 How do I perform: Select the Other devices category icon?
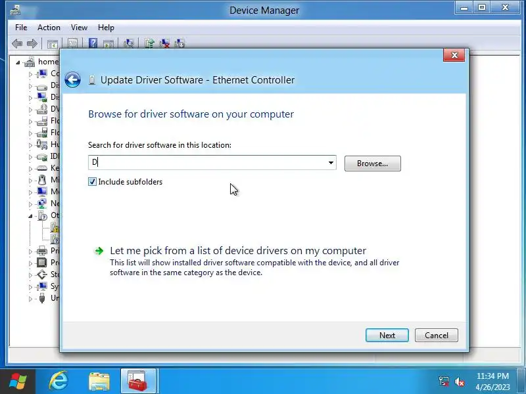43,215
